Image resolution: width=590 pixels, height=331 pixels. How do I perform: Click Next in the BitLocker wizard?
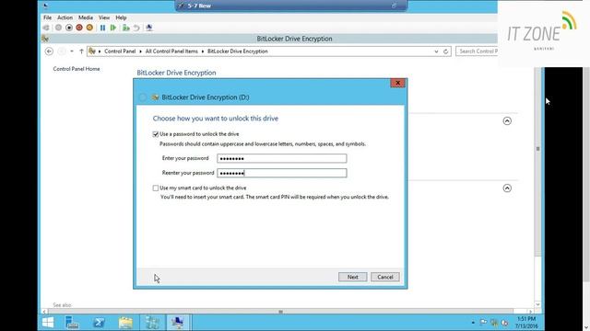click(352, 277)
